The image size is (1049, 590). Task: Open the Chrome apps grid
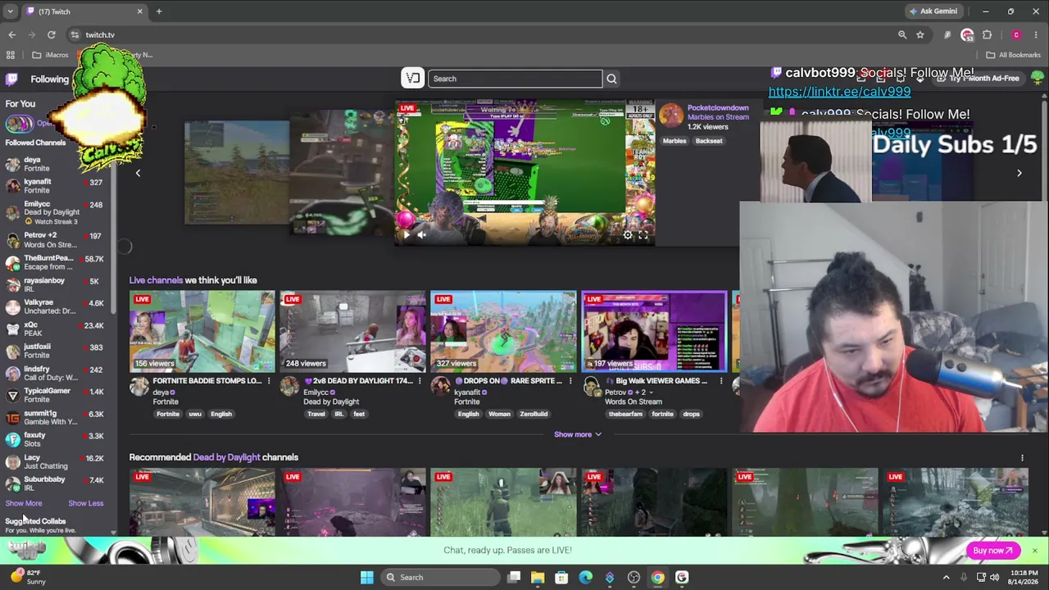(x=11, y=55)
